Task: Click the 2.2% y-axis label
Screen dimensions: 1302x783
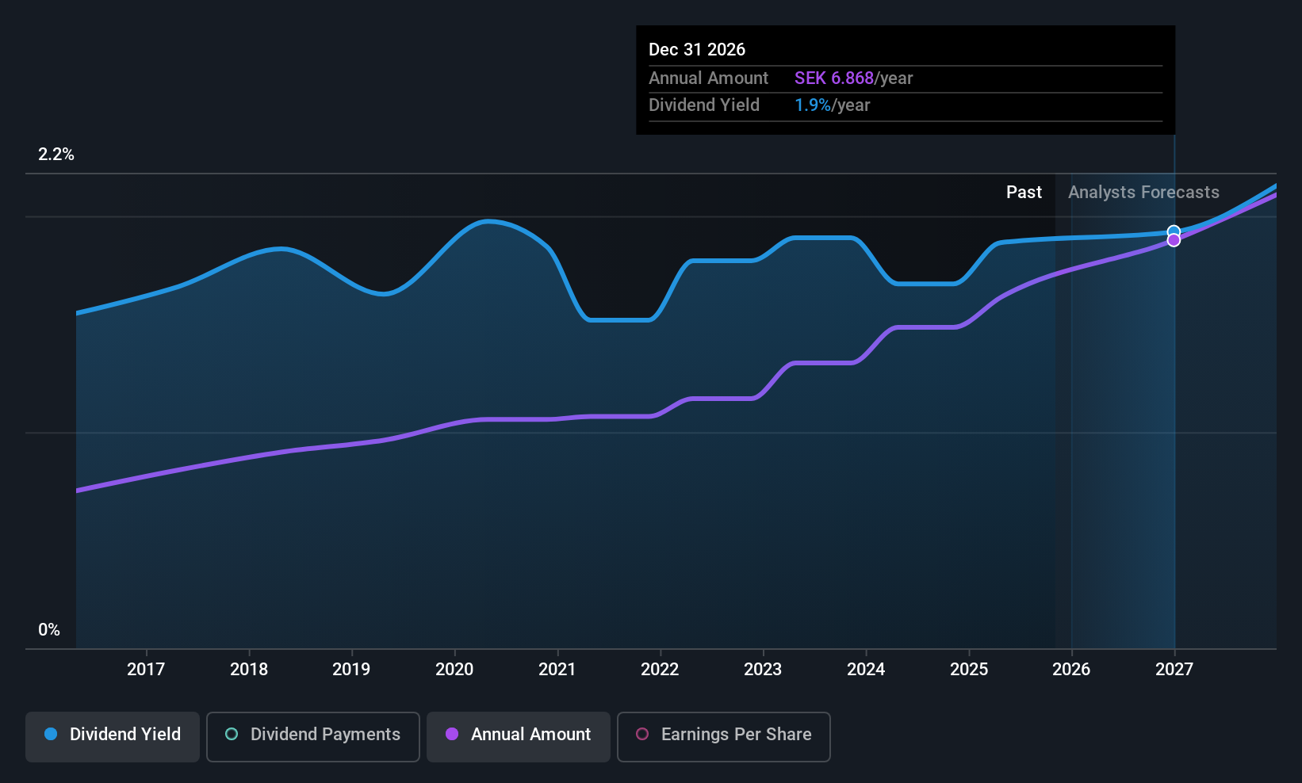Action: (56, 155)
